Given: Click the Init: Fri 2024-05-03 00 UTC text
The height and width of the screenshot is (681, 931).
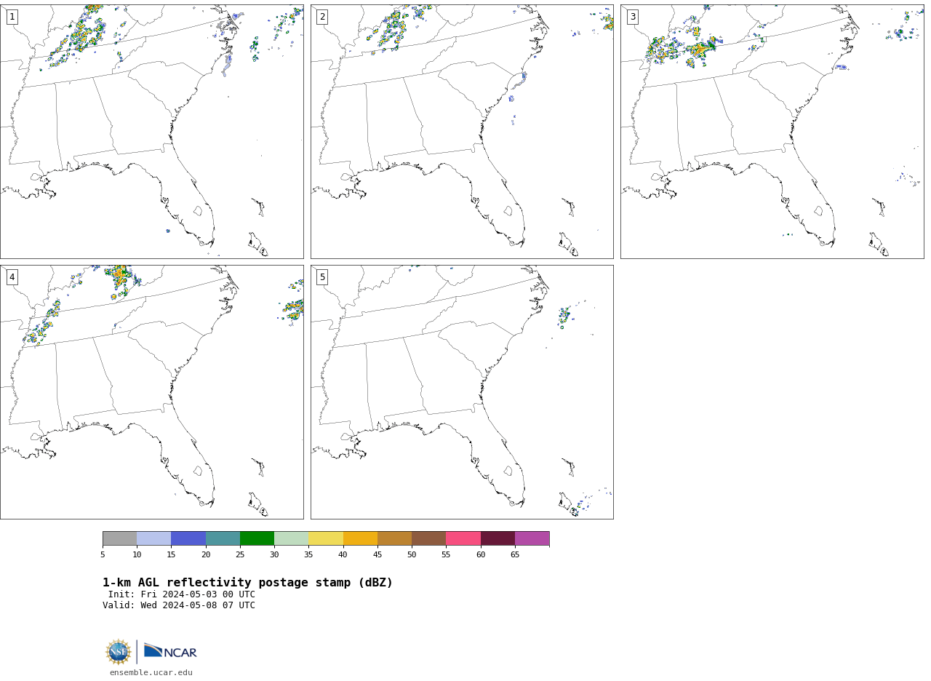Looking at the screenshot, I should (182, 594).
